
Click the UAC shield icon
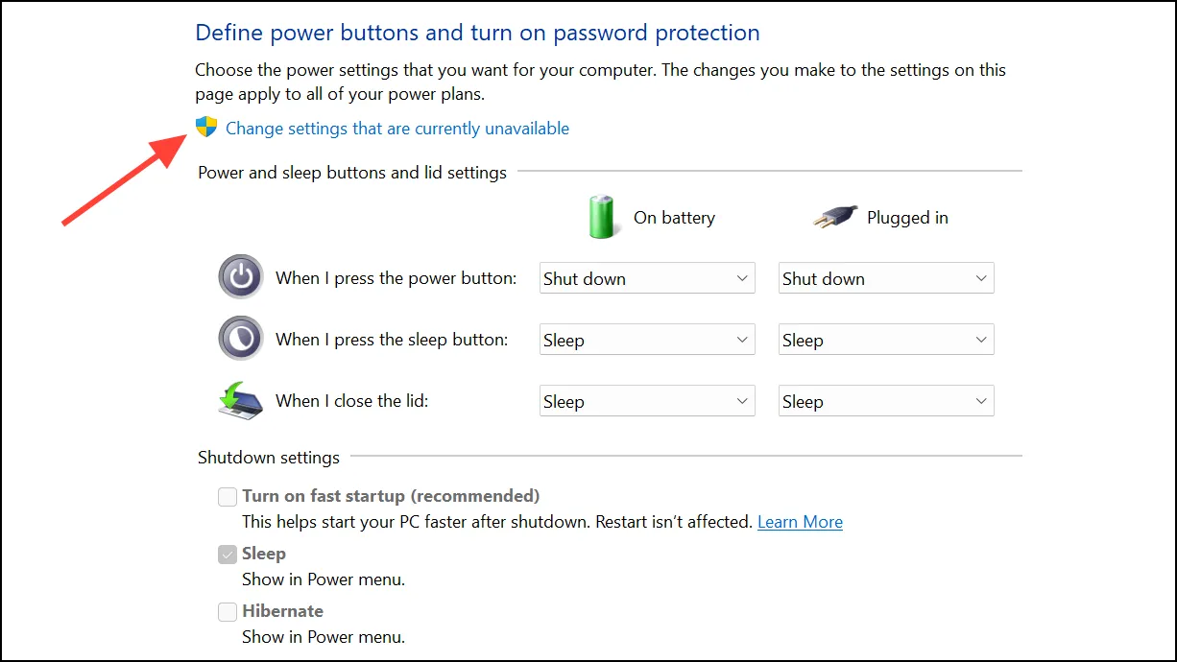click(206, 128)
